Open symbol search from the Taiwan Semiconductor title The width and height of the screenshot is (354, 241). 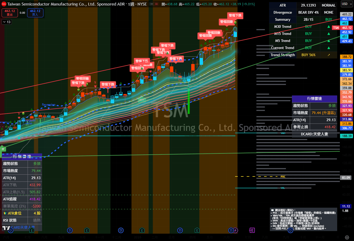67,4
